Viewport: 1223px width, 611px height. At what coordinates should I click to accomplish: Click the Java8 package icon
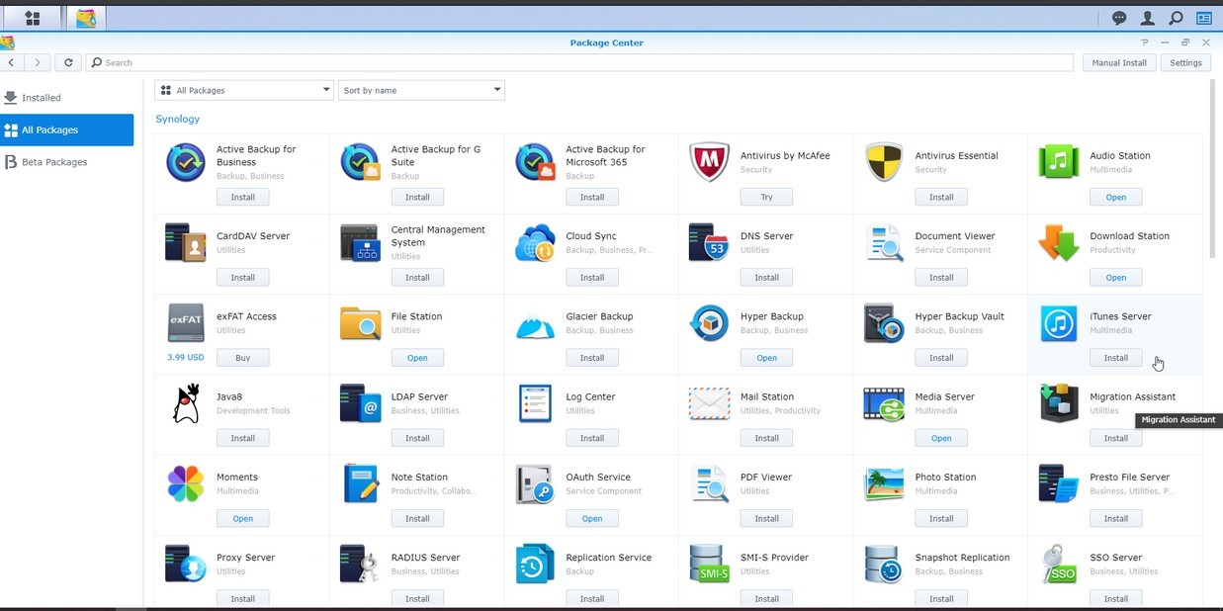[x=186, y=403]
